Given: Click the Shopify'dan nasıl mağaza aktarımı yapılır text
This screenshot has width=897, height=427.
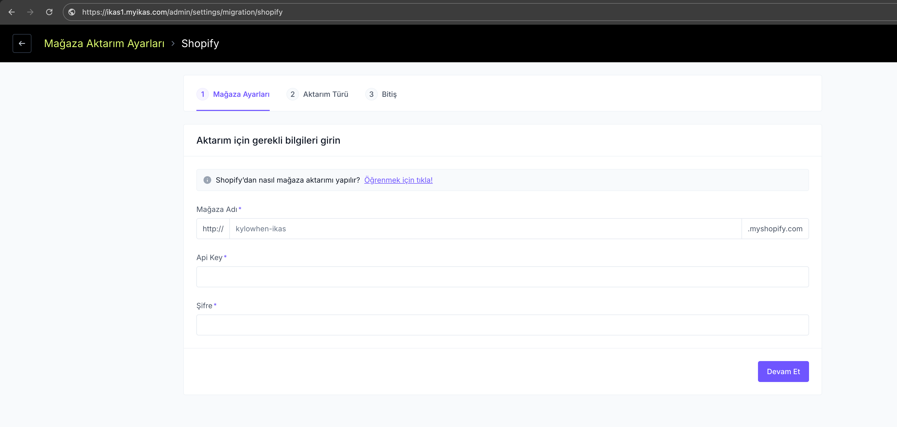Looking at the screenshot, I should (x=288, y=180).
